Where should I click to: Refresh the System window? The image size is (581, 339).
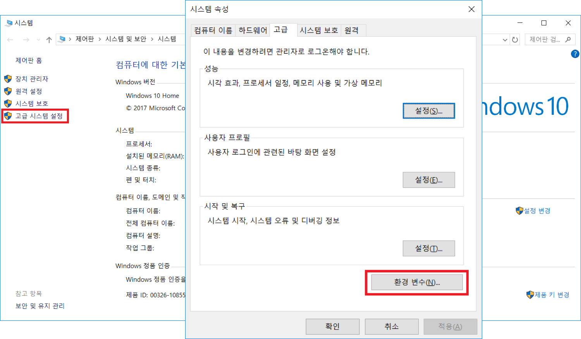(x=515, y=39)
